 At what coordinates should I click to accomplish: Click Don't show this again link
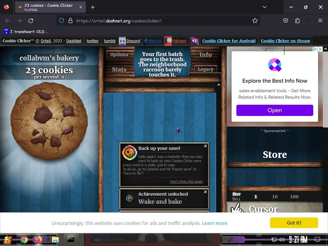click(x=186, y=182)
